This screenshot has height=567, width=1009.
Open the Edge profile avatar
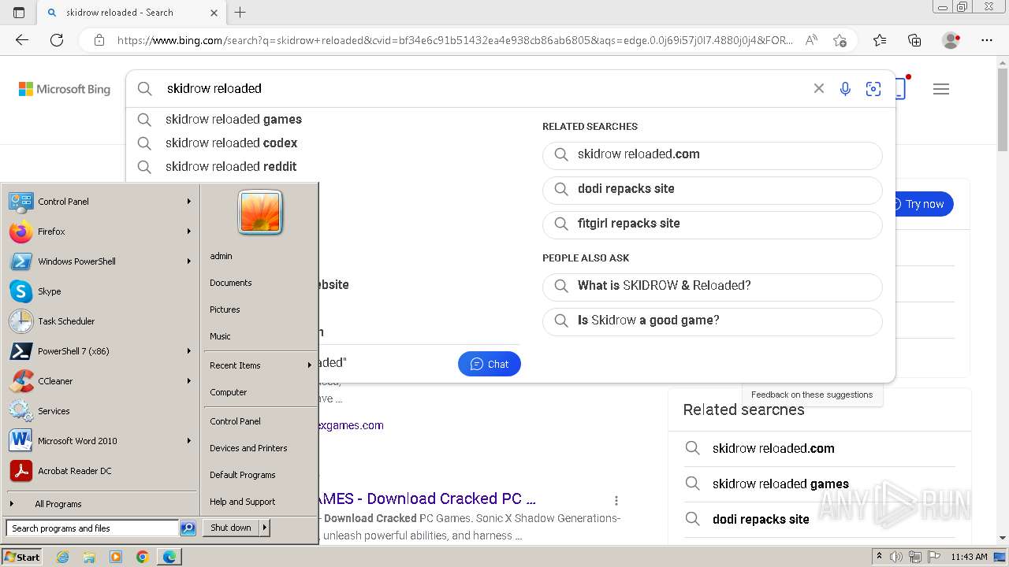click(951, 40)
